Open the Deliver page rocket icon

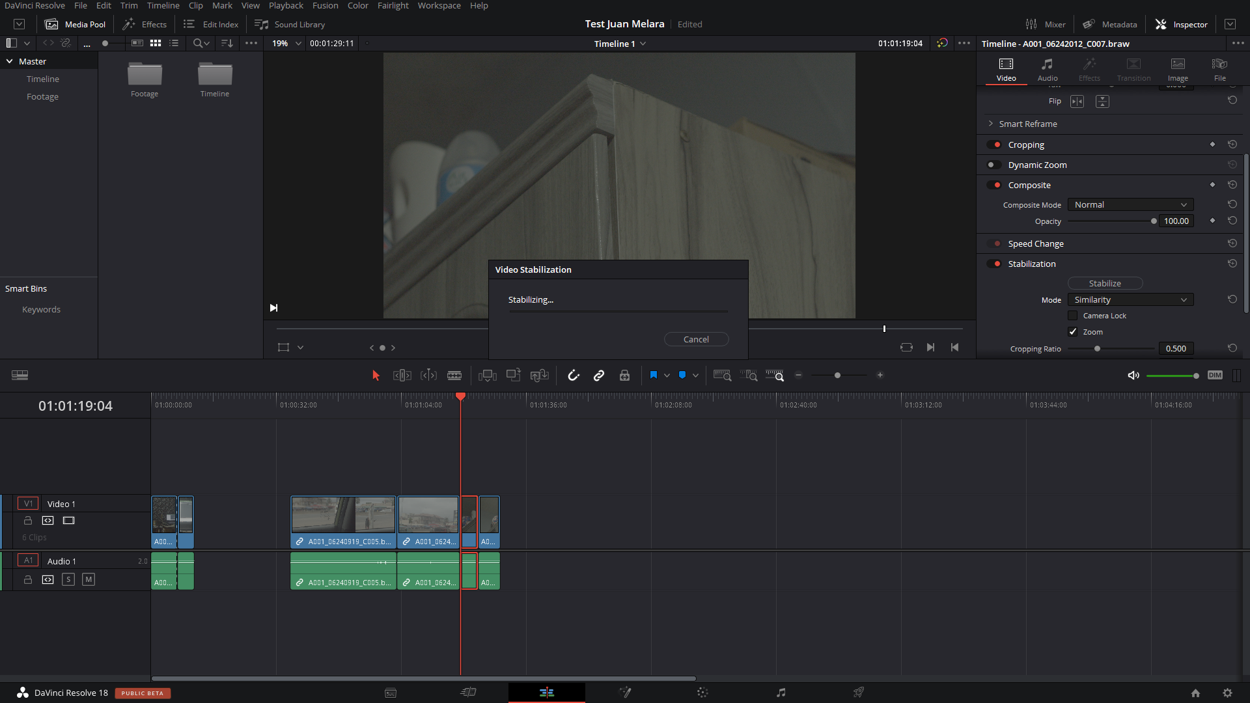point(859,693)
